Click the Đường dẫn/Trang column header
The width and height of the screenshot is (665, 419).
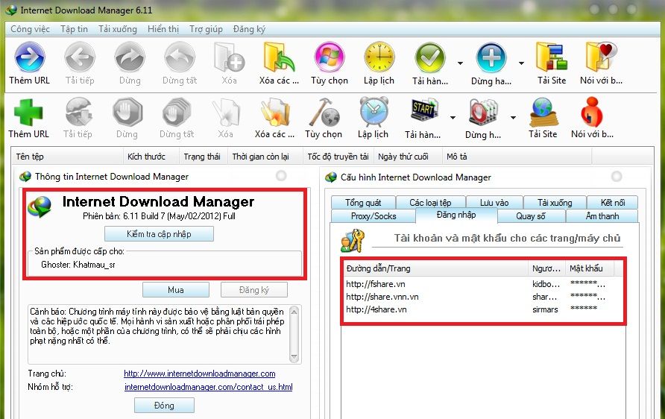click(x=436, y=268)
